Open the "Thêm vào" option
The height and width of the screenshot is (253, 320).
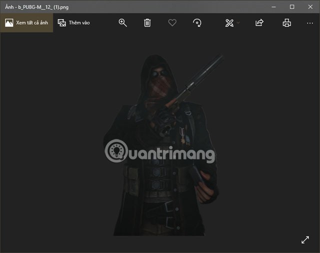(79, 22)
